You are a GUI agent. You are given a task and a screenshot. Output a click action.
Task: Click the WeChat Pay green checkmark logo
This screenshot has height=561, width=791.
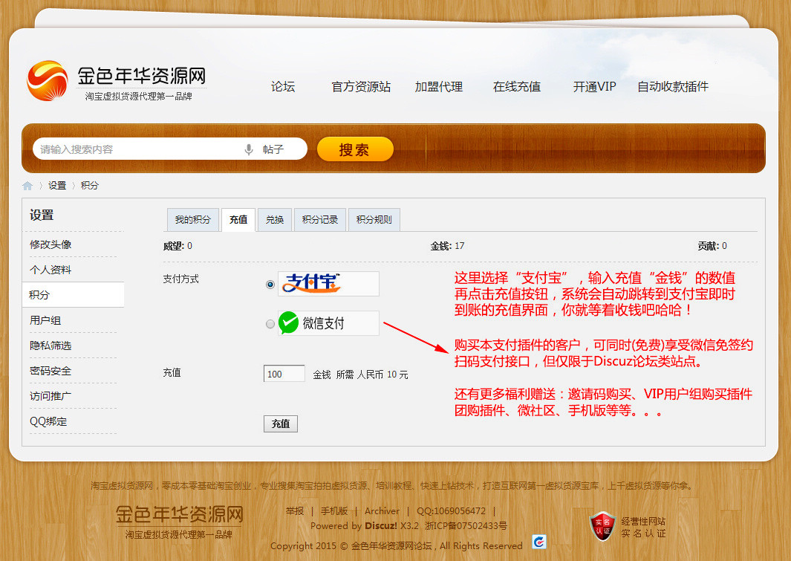click(289, 323)
